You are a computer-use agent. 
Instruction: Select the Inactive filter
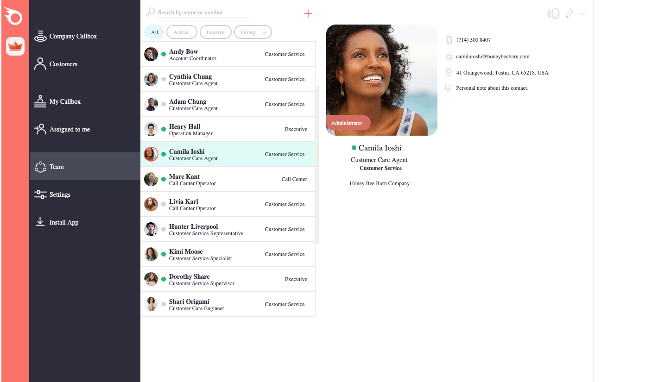coord(215,32)
